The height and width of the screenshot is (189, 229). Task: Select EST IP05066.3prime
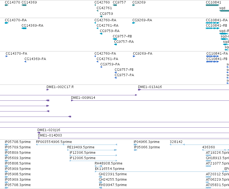[147, 147]
